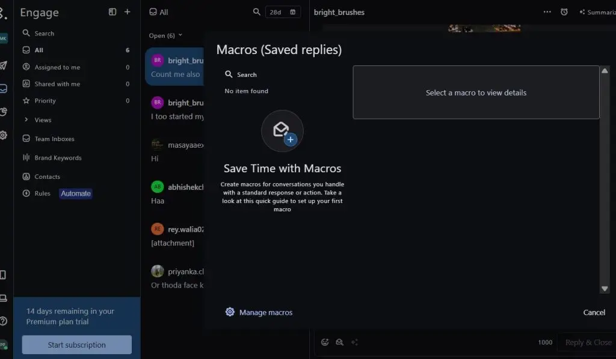Select the All inbox in the sidebar
The height and width of the screenshot is (359, 616).
[x=76, y=50]
